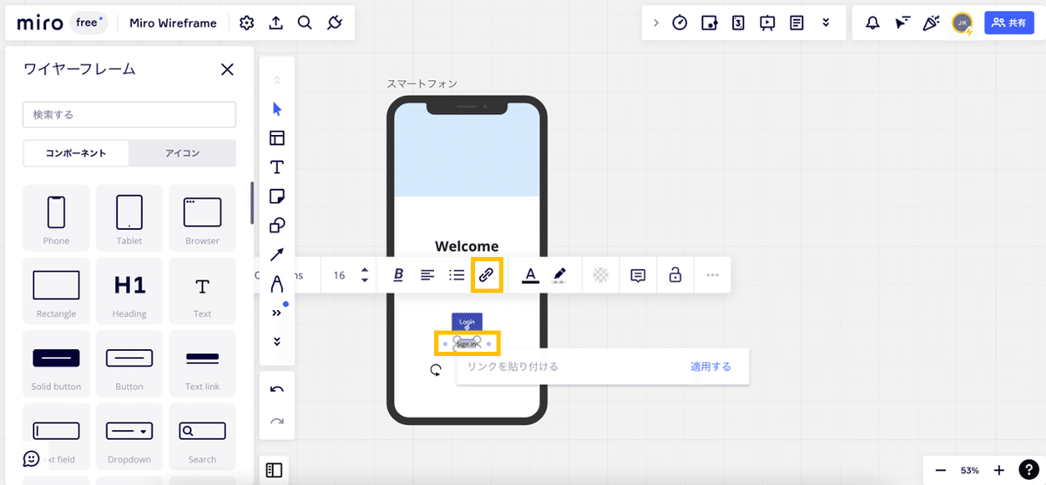Screen dimensions: 1046x485
Task: Select the Text tool in left toolbar
Action: tap(277, 167)
